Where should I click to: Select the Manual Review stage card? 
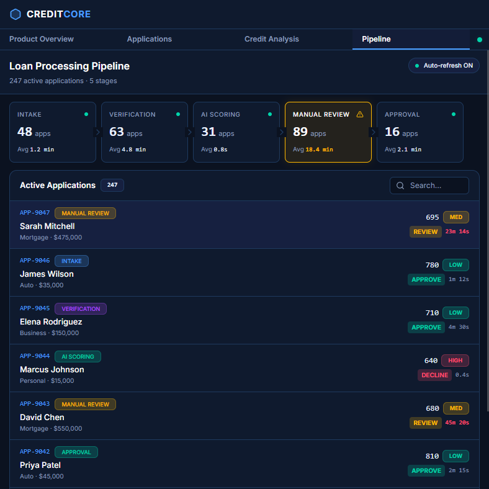point(328,132)
